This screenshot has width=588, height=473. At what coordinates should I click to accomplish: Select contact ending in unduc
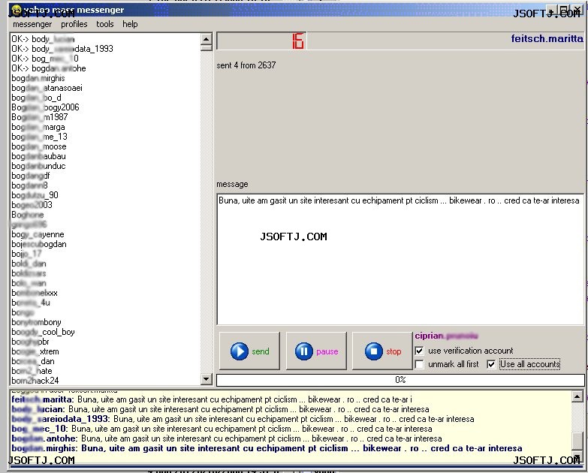tap(38, 166)
